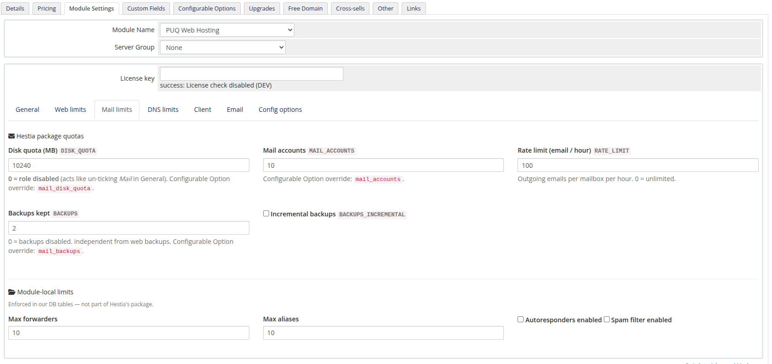Click the Module-local limits heading

[45, 292]
